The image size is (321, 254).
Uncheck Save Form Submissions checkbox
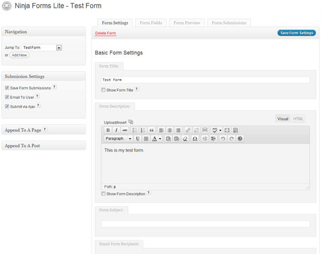point(7,88)
